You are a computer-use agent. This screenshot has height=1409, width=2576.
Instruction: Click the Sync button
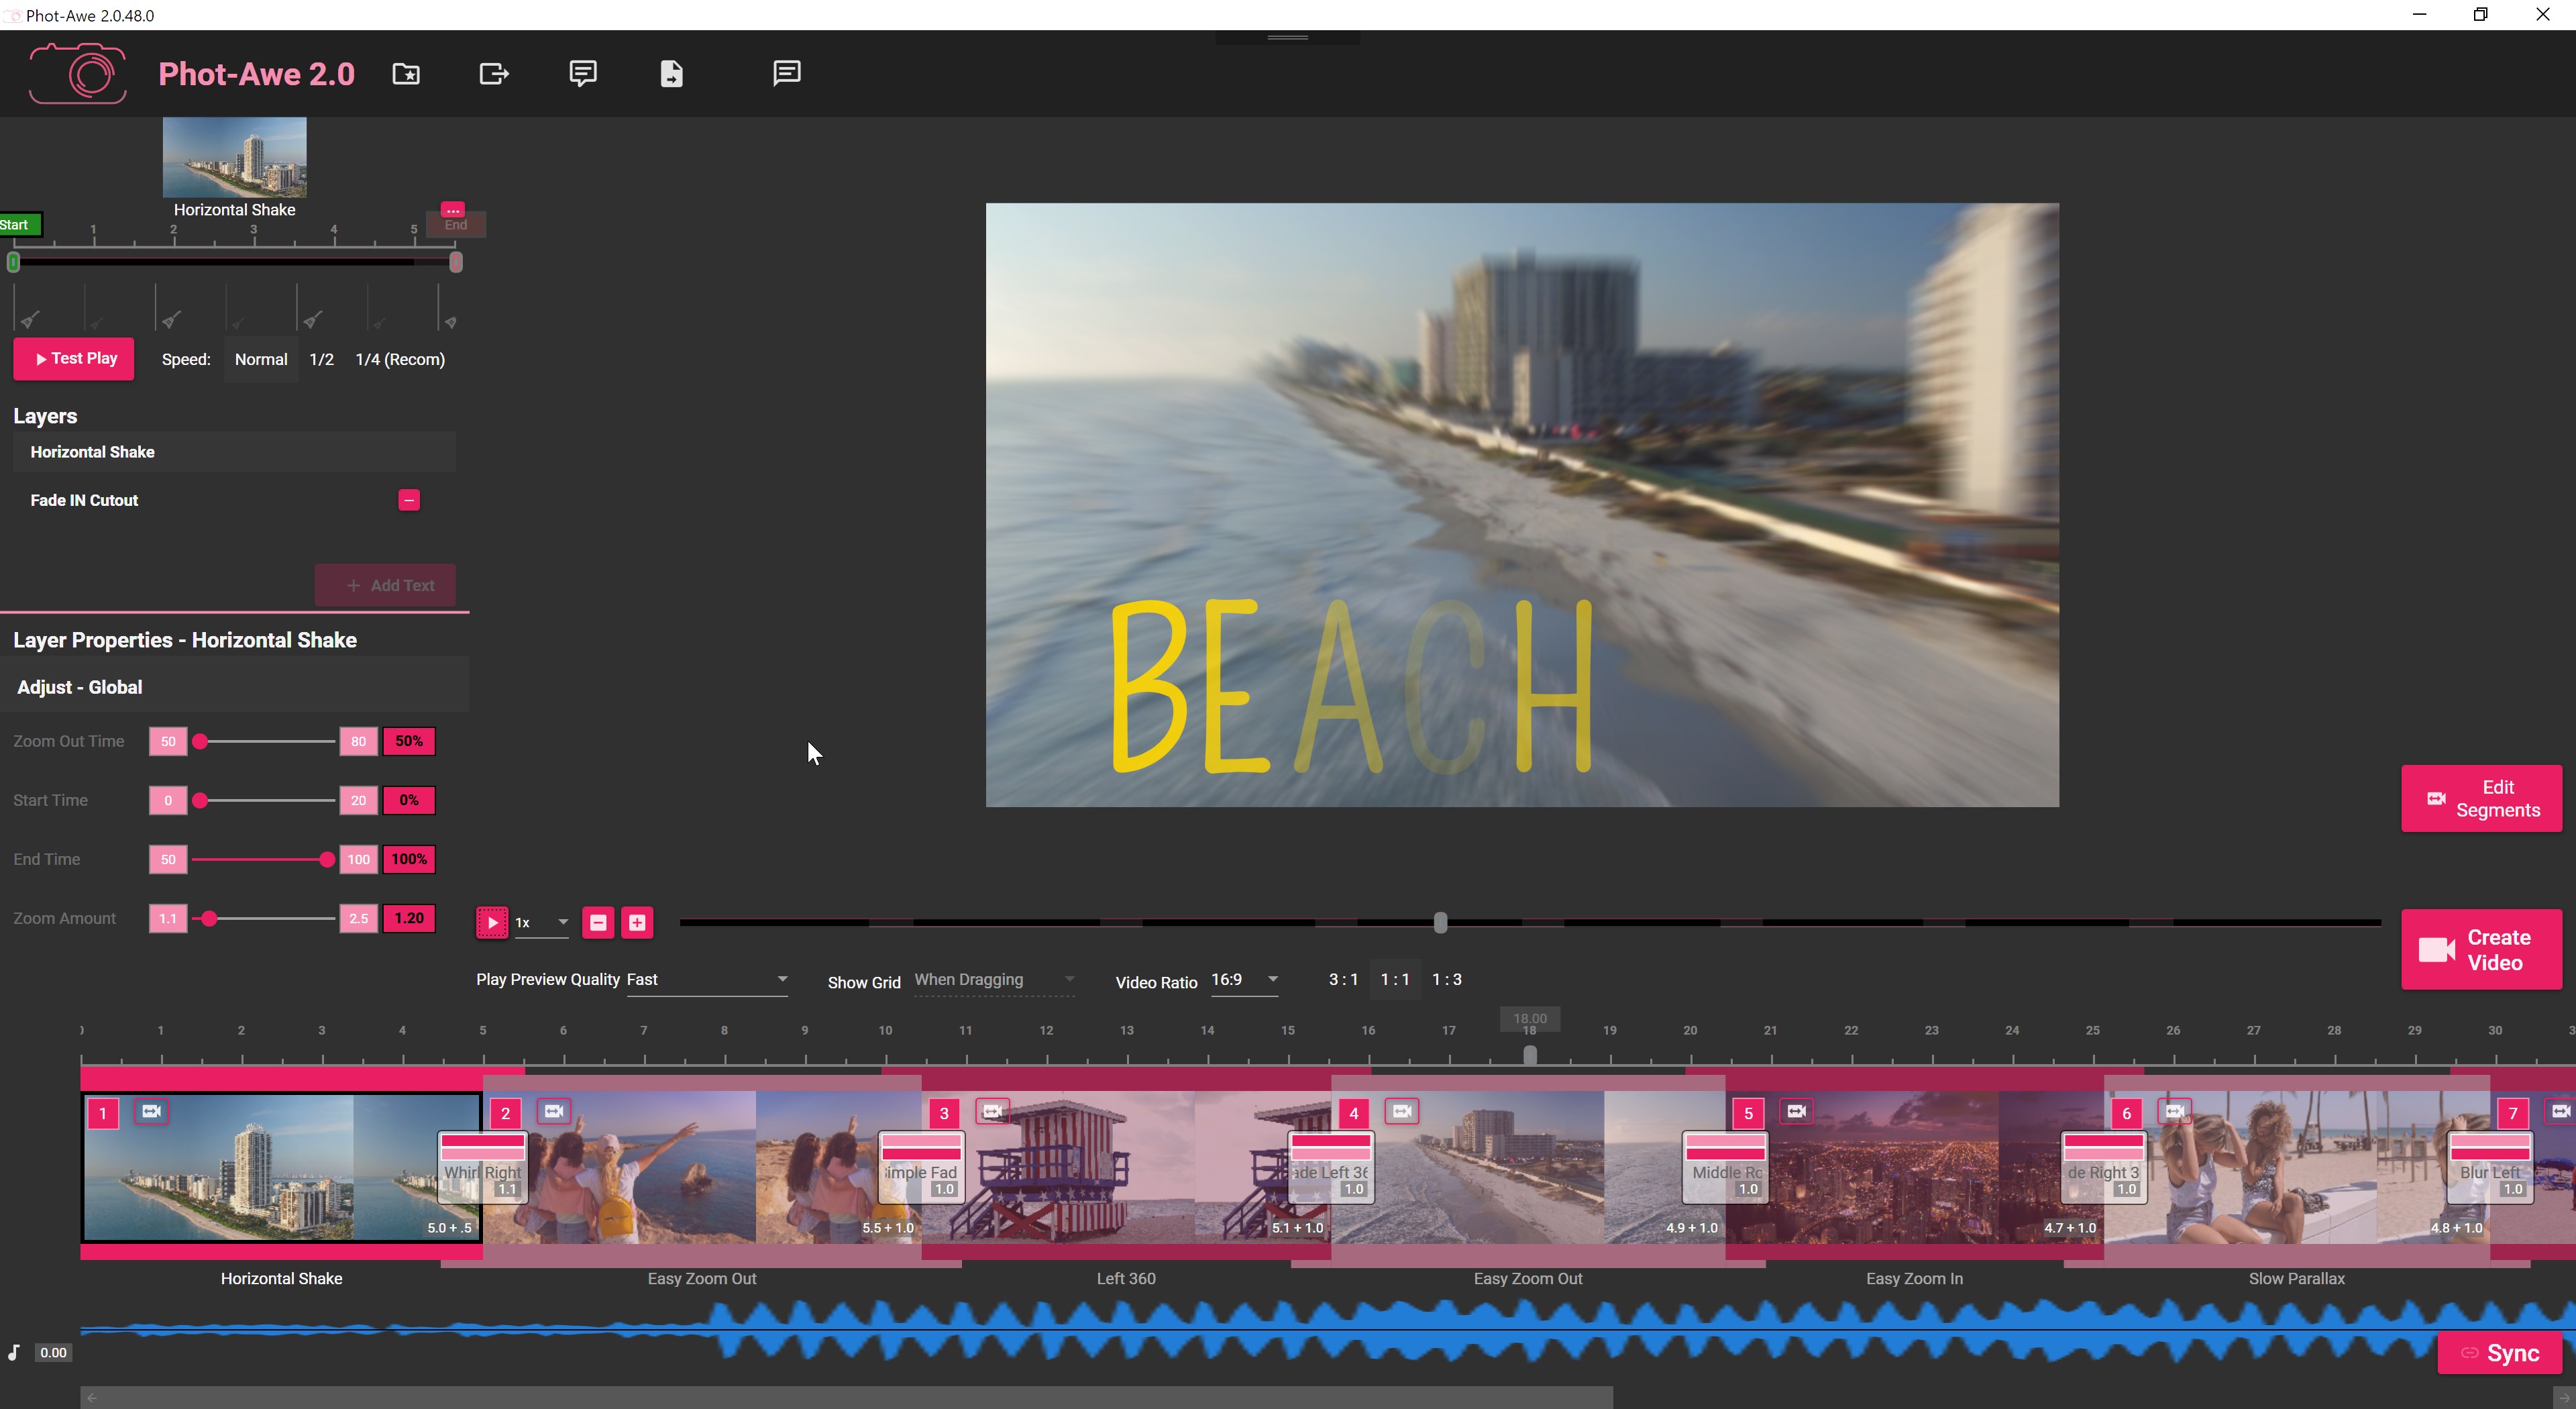[2499, 1353]
